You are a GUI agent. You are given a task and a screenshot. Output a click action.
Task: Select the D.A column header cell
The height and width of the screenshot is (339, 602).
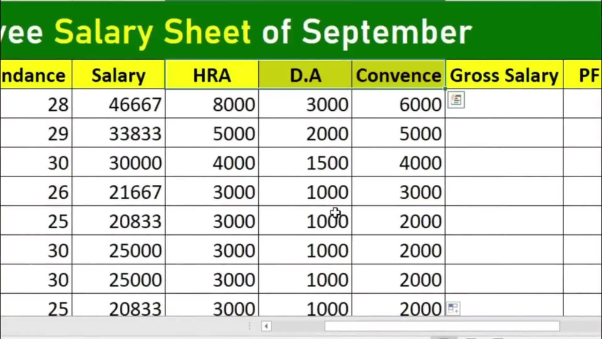tap(305, 75)
